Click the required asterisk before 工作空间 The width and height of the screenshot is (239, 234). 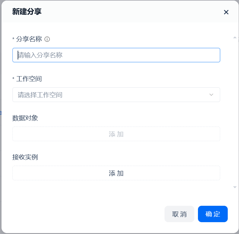coord(13,79)
